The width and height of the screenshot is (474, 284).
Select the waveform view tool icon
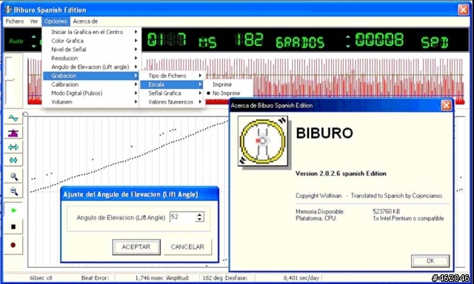click(x=13, y=118)
